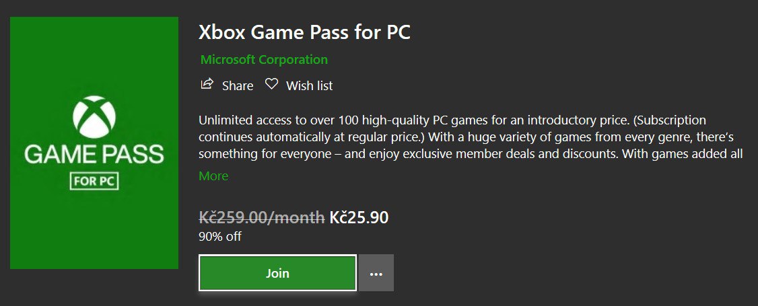Add to Wish list via text label
Screen dimensions: 758x306
310,86
